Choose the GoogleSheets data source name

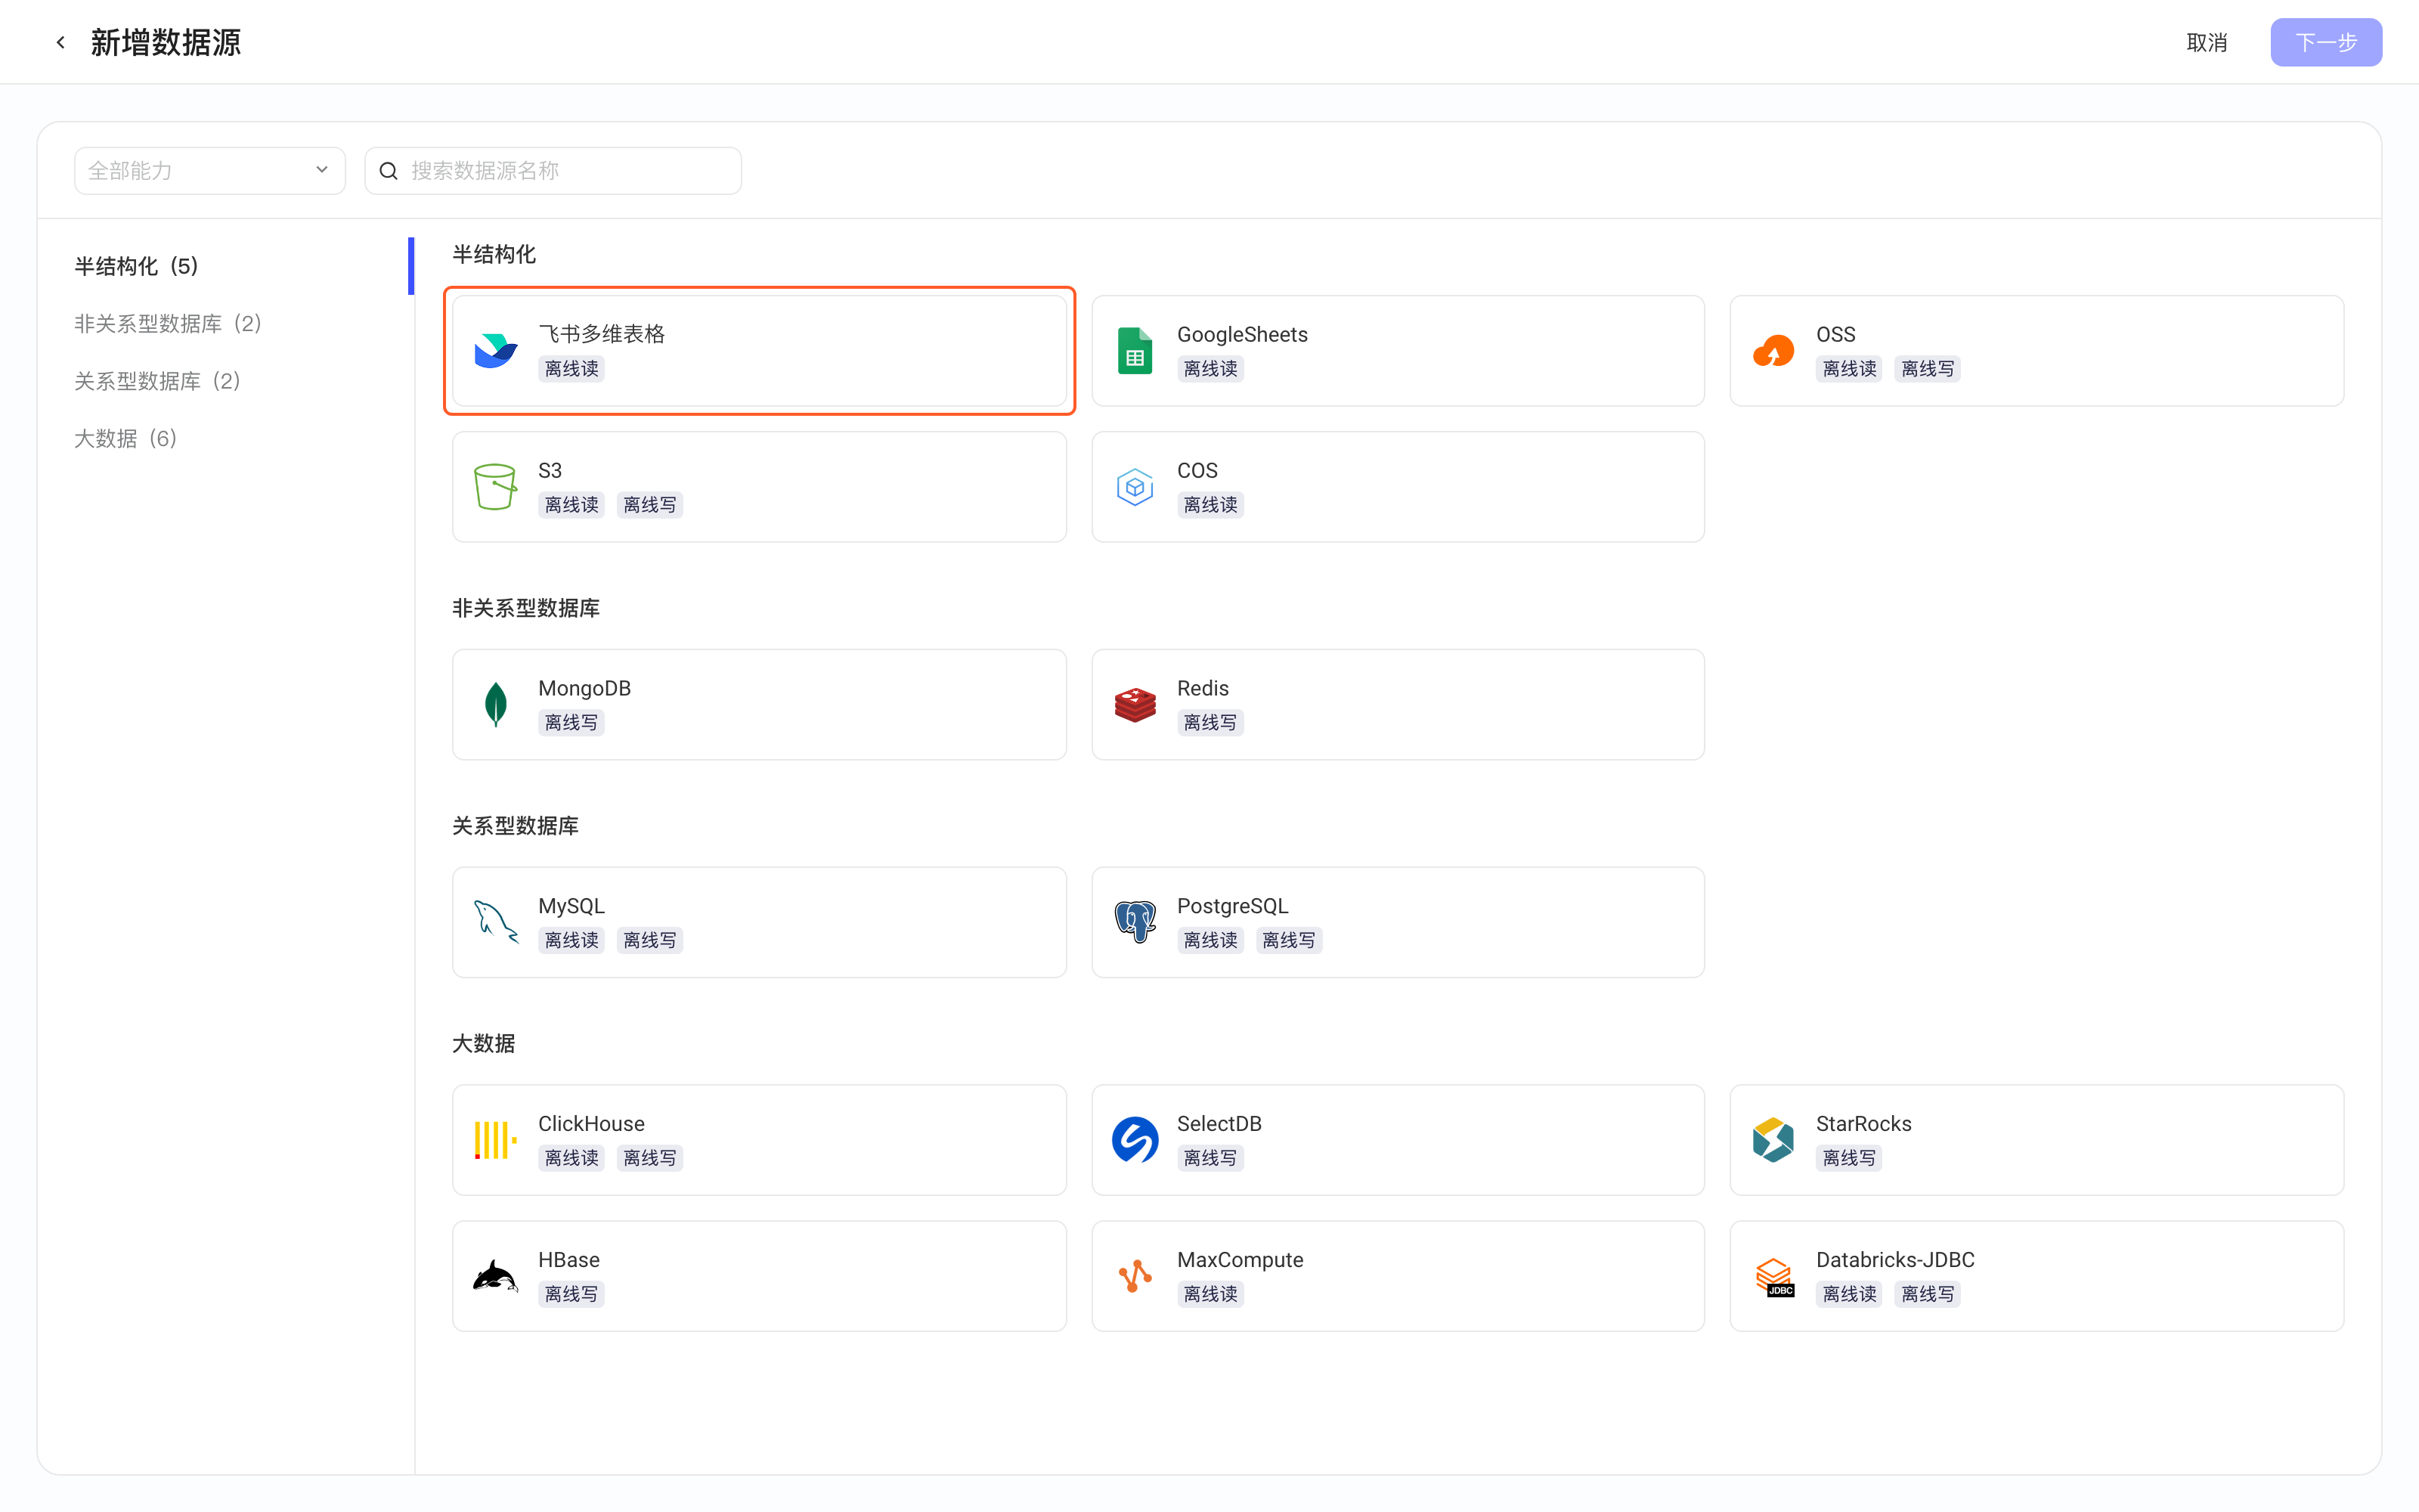pos(1243,334)
